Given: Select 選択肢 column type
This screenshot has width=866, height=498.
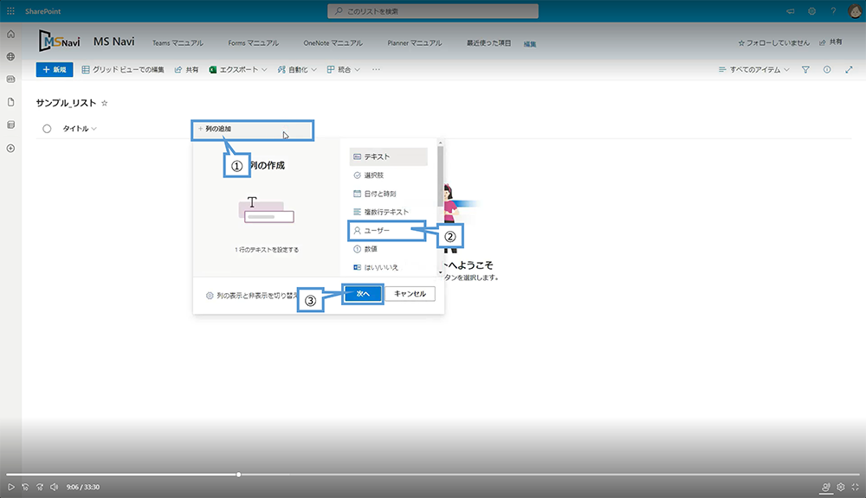Looking at the screenshot, I should click(388, 176).
